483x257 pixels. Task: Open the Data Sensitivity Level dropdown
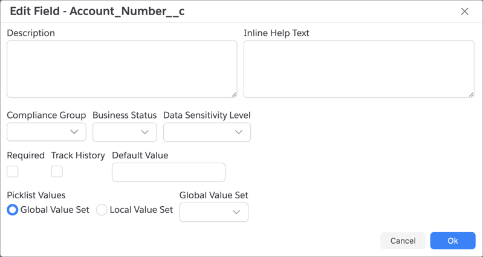[207, 132]
